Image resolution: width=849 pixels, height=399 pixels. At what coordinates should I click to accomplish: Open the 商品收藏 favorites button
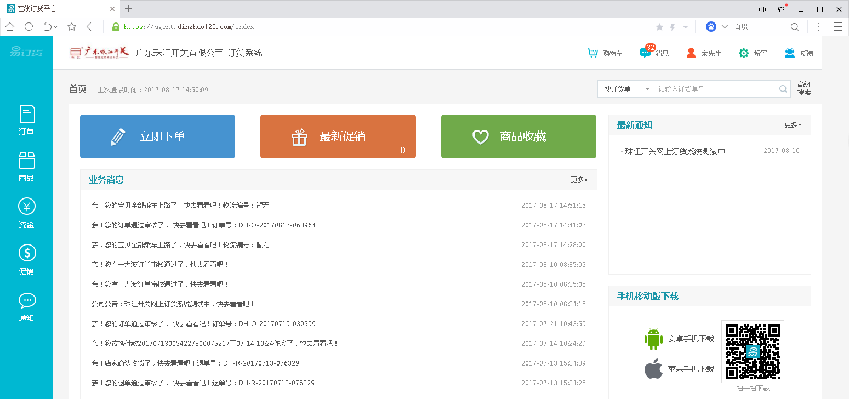point(518,136)
